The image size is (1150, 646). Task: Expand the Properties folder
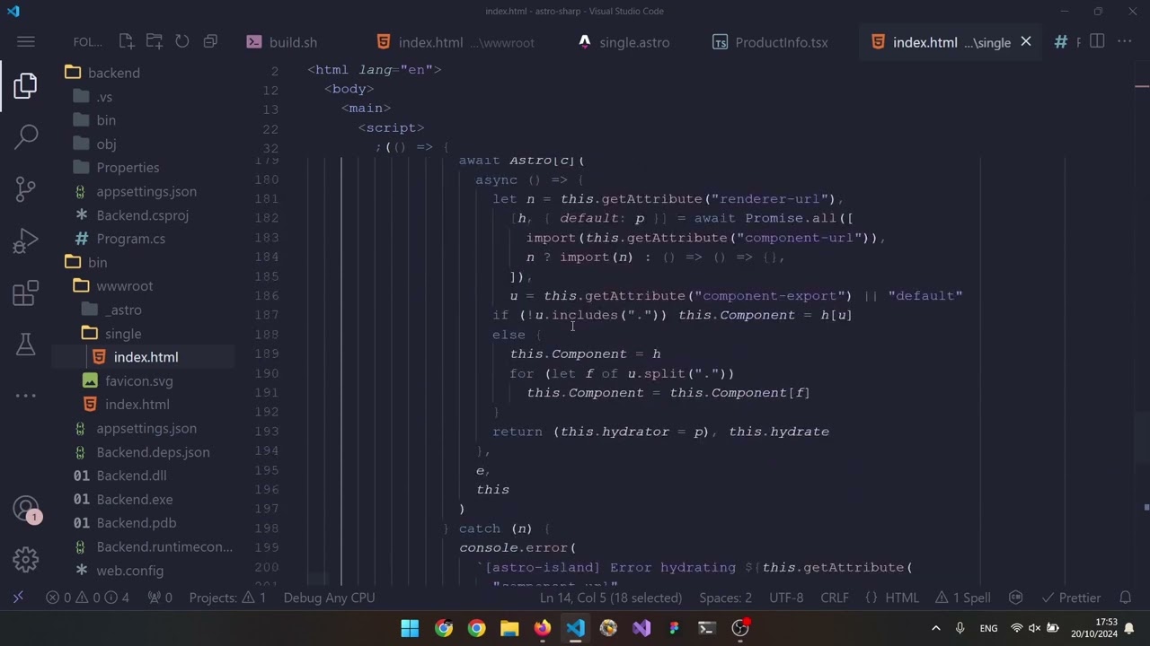click(128, 168)
